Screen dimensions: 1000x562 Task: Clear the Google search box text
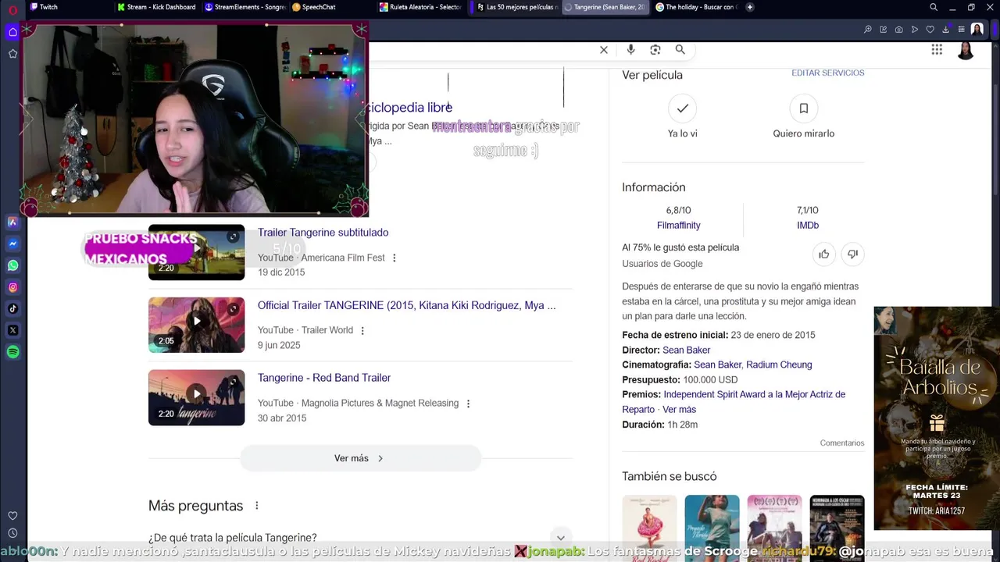coord(604,50)
